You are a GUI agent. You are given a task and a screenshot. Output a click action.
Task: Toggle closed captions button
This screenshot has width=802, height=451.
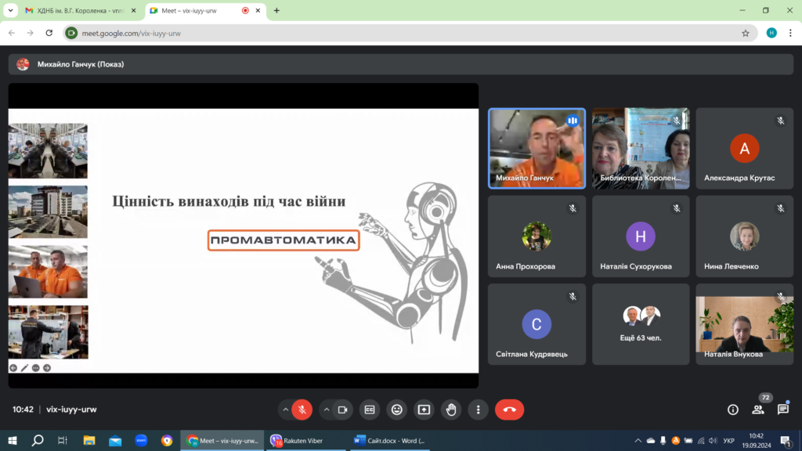tap(370, 410)
